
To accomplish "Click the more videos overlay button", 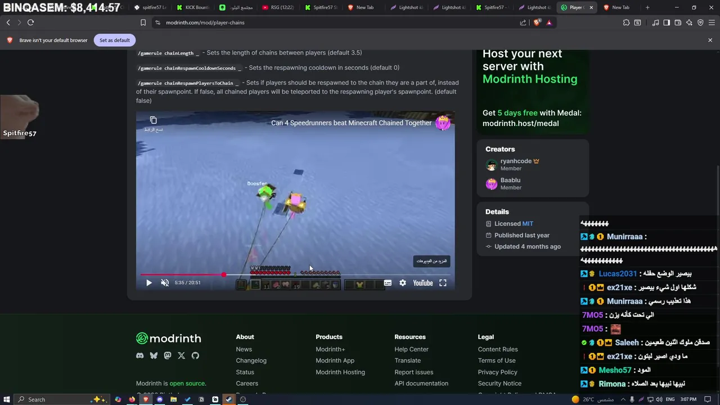I will [431, 261].
